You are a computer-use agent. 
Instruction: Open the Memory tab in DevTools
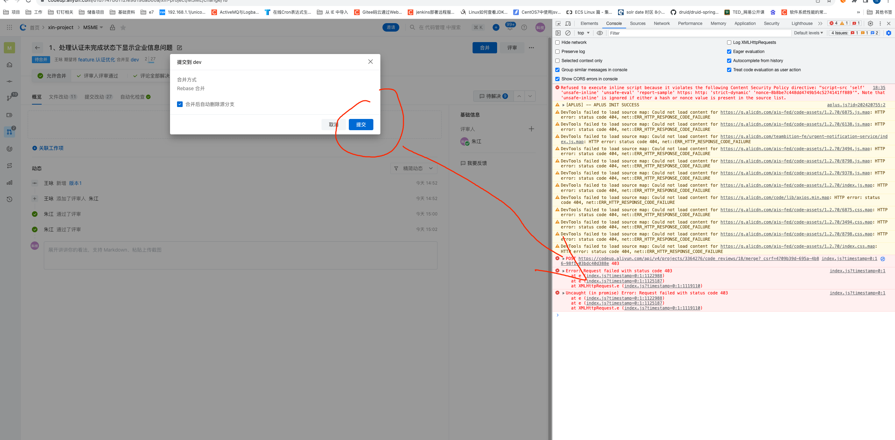point(718,24)
